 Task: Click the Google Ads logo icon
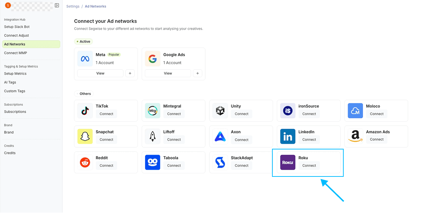(153, 59)
